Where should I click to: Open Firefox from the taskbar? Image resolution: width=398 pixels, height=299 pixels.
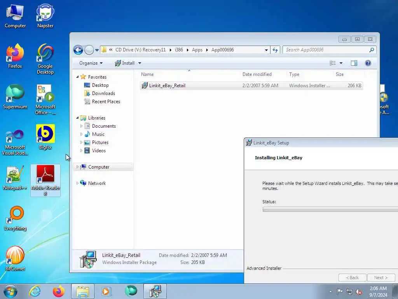(58, 291)
